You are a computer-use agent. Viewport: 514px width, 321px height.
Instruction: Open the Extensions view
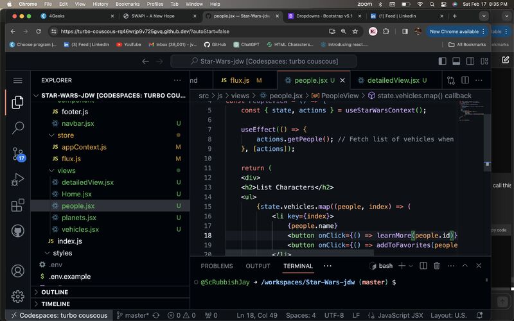tap(17, 206)
